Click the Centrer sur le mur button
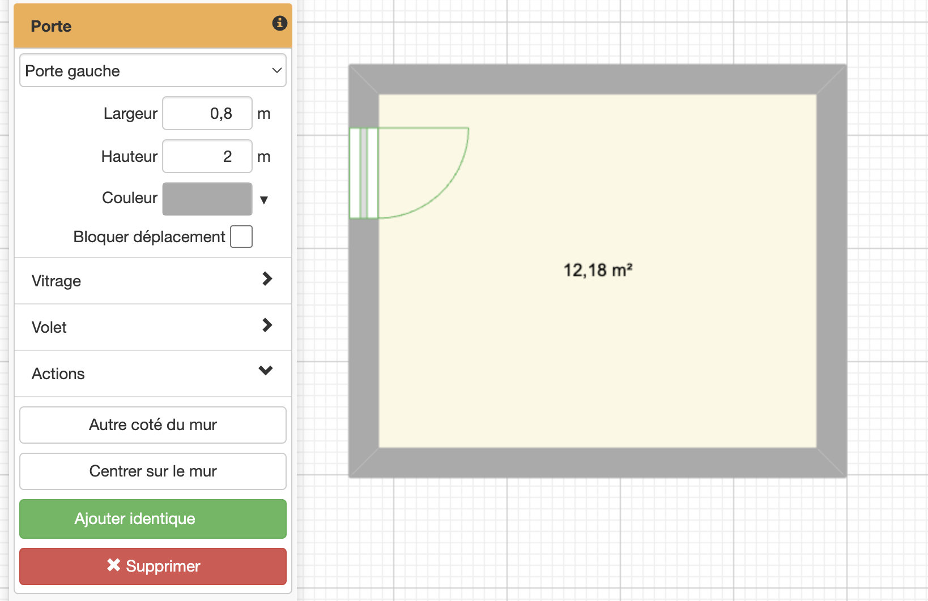The width and height of the screenshot is (928, 601). pyautogui.click(x=153, y=471)
